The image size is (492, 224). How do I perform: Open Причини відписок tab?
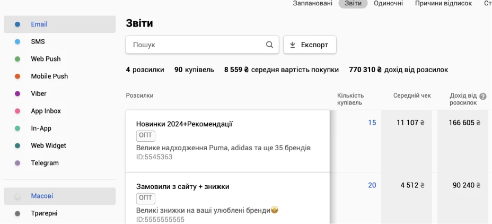[443, 4]
